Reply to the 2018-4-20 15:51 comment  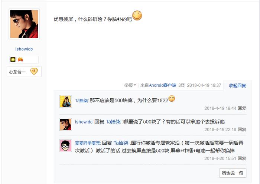242,158
